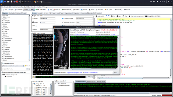Expand the python folder in the exploits tree

coord(3,29)
